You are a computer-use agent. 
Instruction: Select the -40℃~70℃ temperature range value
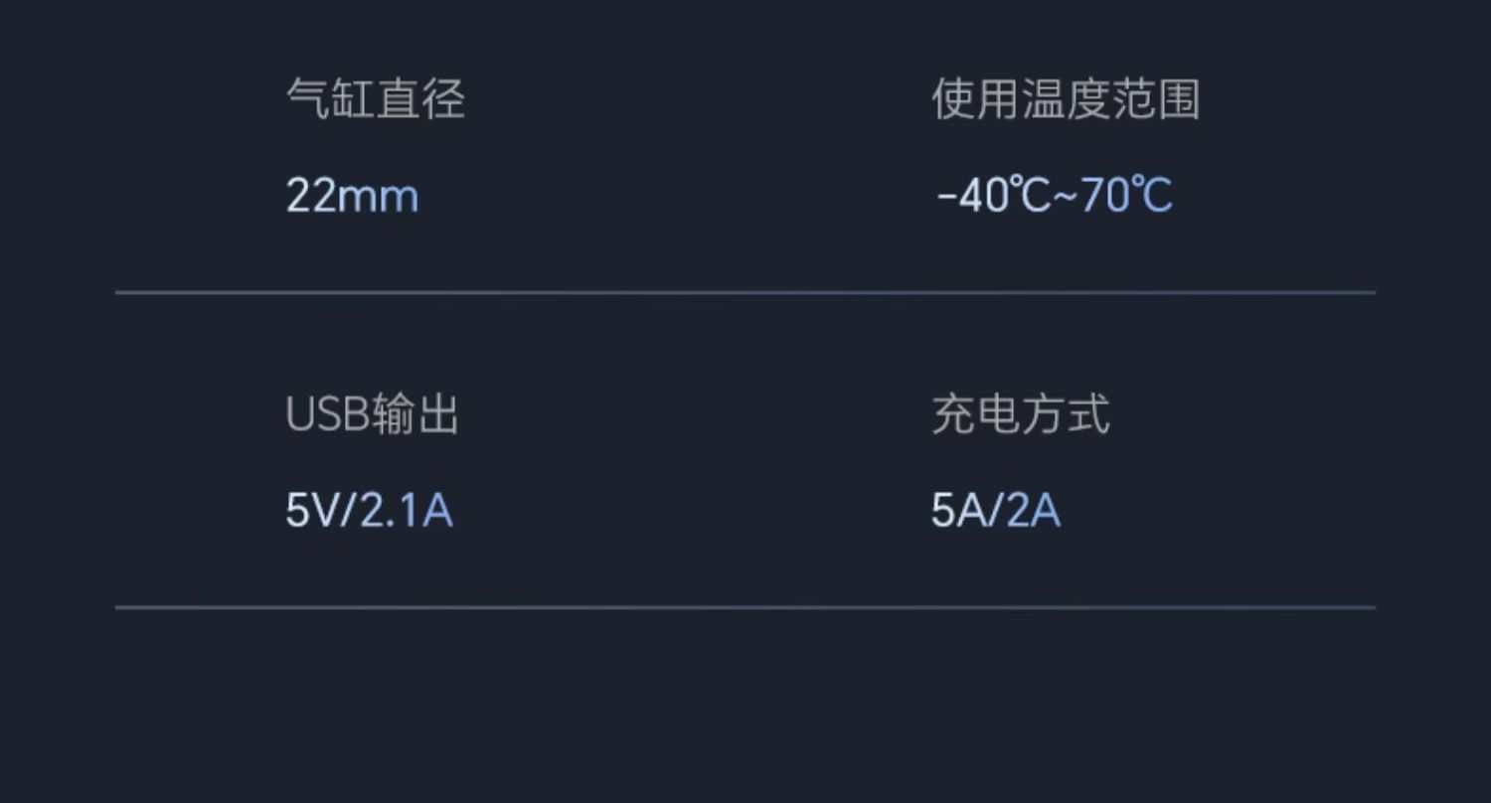pos(1054,196)
